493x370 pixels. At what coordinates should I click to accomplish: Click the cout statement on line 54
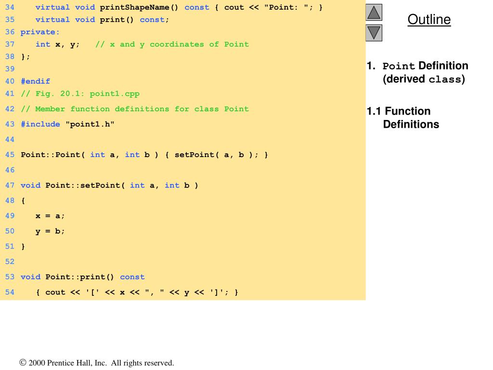137,292
